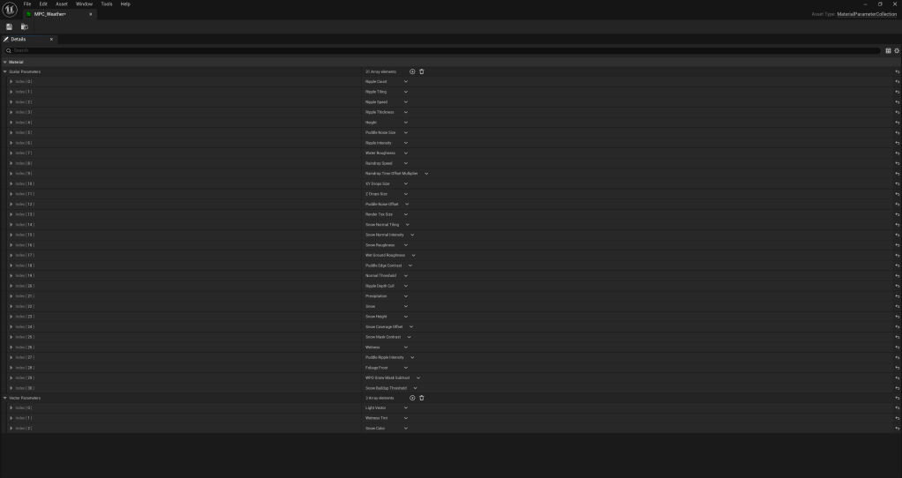Toggle the property grid view icon
The height and width of the screenshot is (478, 902).
click(888, 50)
